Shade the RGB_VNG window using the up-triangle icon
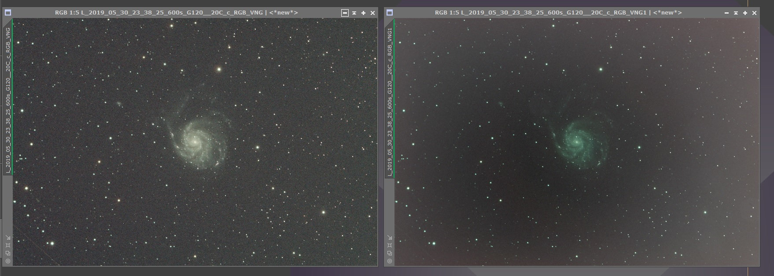This screenshot has width=774, height=276. (354, 13)
